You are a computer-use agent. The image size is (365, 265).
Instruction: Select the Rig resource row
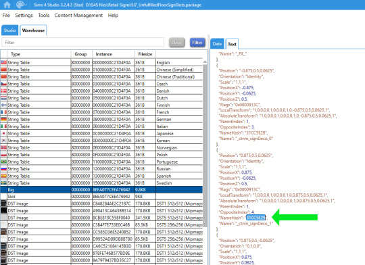click(101, 189)
